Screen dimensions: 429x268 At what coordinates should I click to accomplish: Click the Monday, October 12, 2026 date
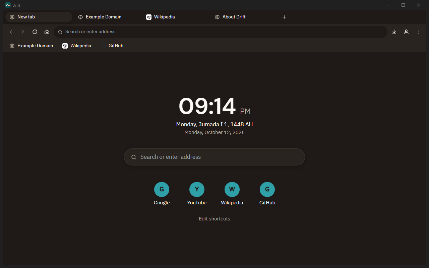coord(214,132)
